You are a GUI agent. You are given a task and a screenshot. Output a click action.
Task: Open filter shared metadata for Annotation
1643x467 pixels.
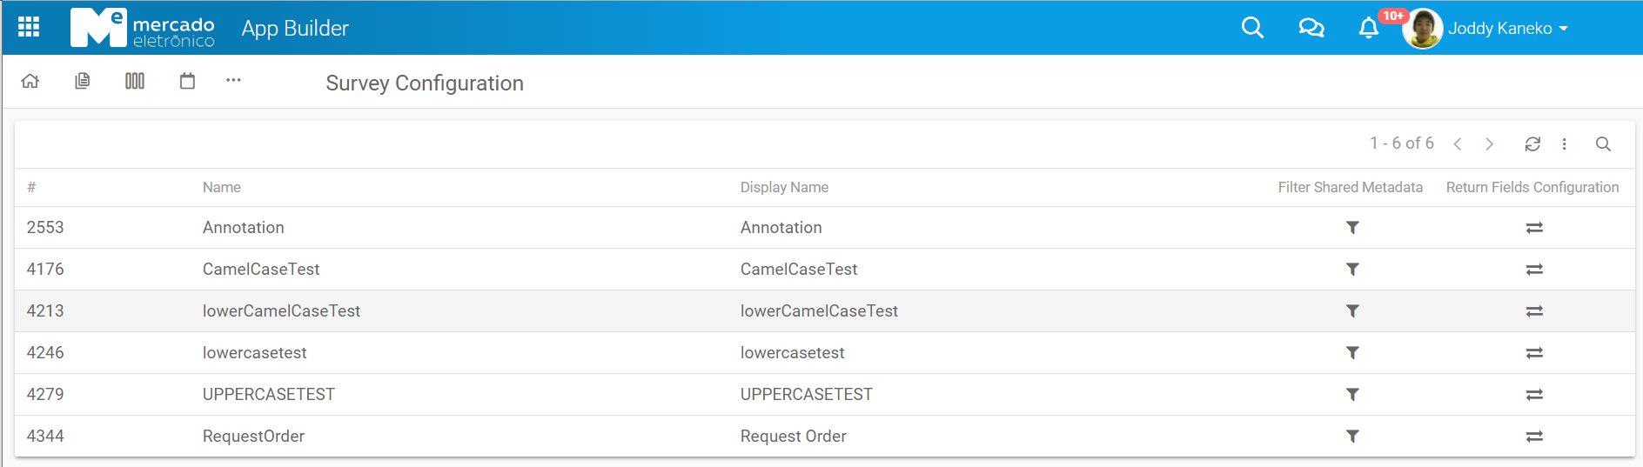(x=1352, y=228)
